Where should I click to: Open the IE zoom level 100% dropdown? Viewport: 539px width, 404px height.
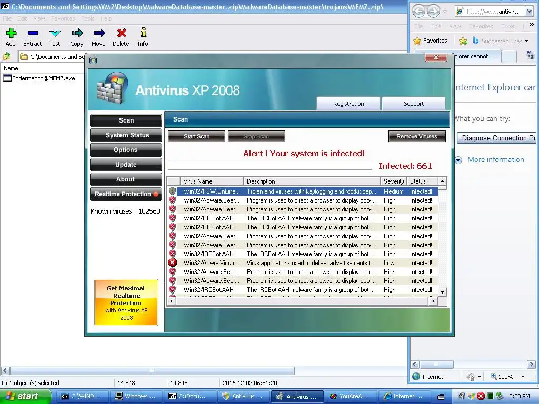pos(523,377)
